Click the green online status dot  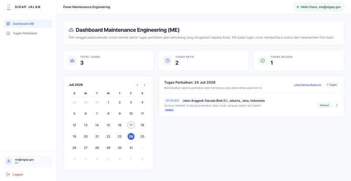pyautogui.click(x=297, y=7)
